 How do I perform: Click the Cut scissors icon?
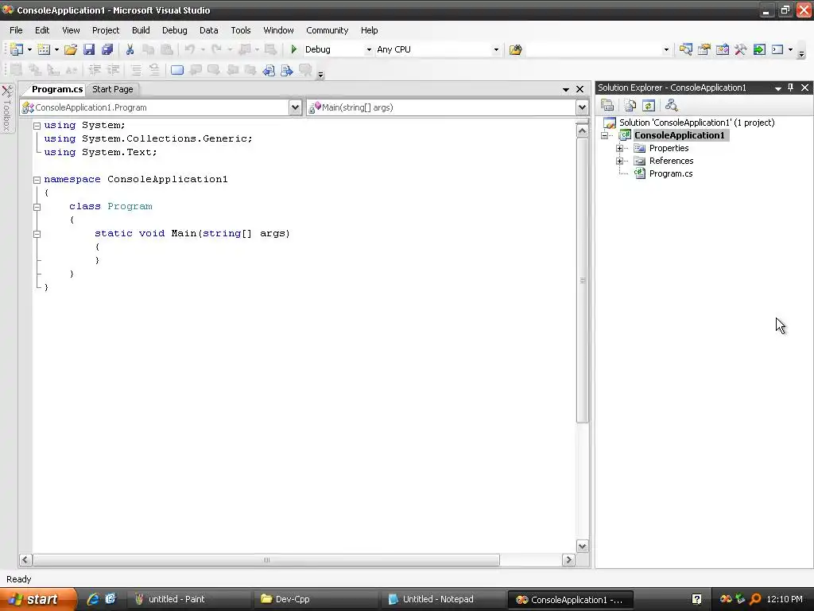tap(130, 49)
